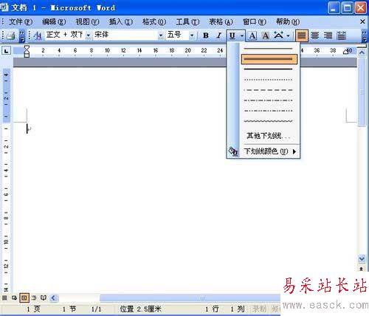The width and height of the screenshot is (369, 316).
Task: Open the 工具 menu
Action: coord(187,22)
